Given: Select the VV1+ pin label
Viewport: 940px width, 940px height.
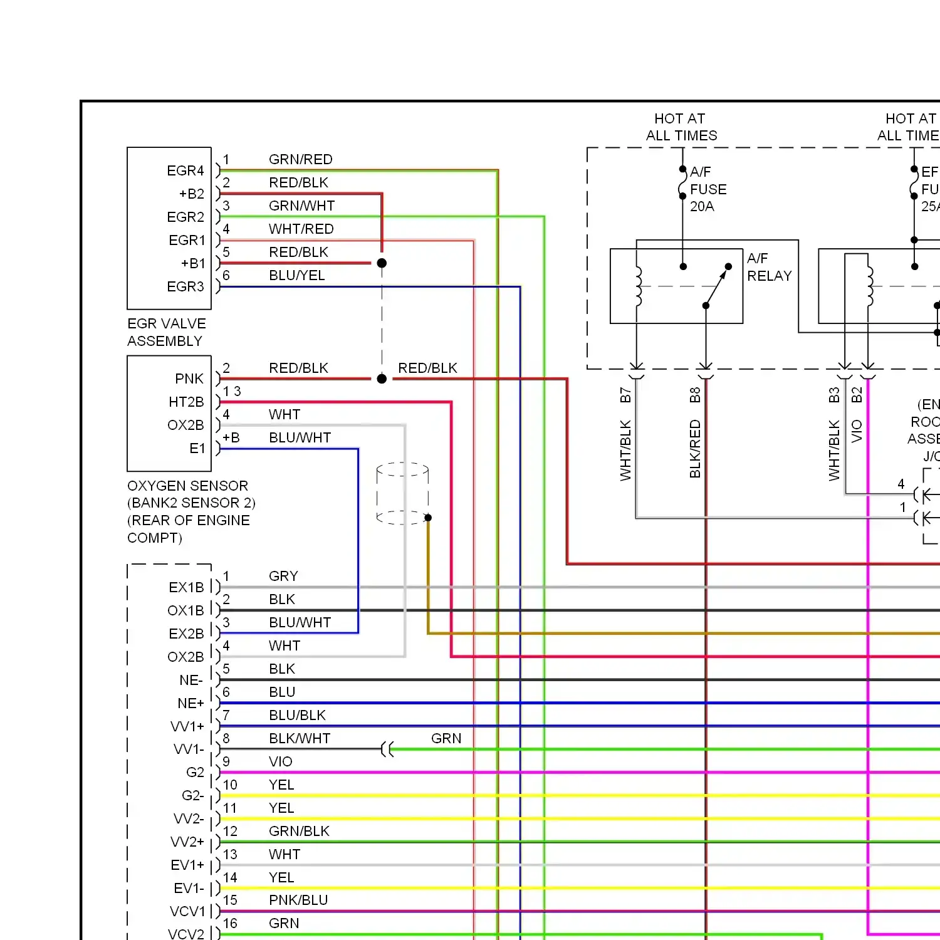Looking at the screenshot, I should pyautogui.click(x=187, y=726).
